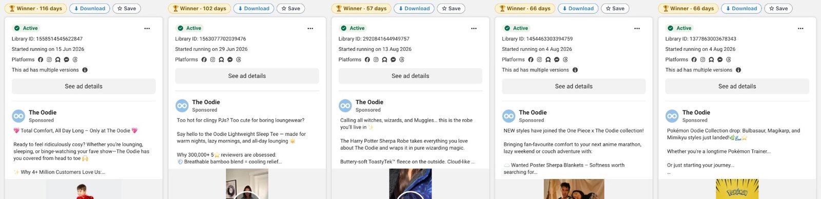Click the Winner · 102 days badge
The image size is (821, 199).
[x=199, y=8]
